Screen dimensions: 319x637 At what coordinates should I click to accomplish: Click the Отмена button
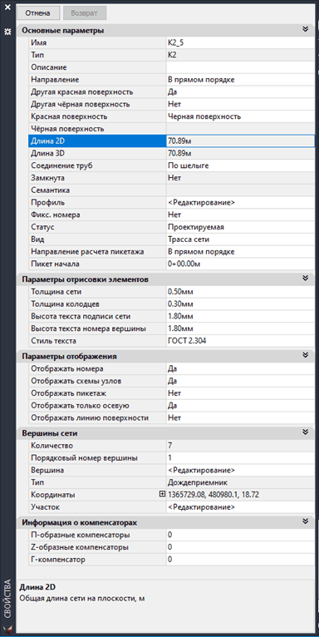coord(37,13)
